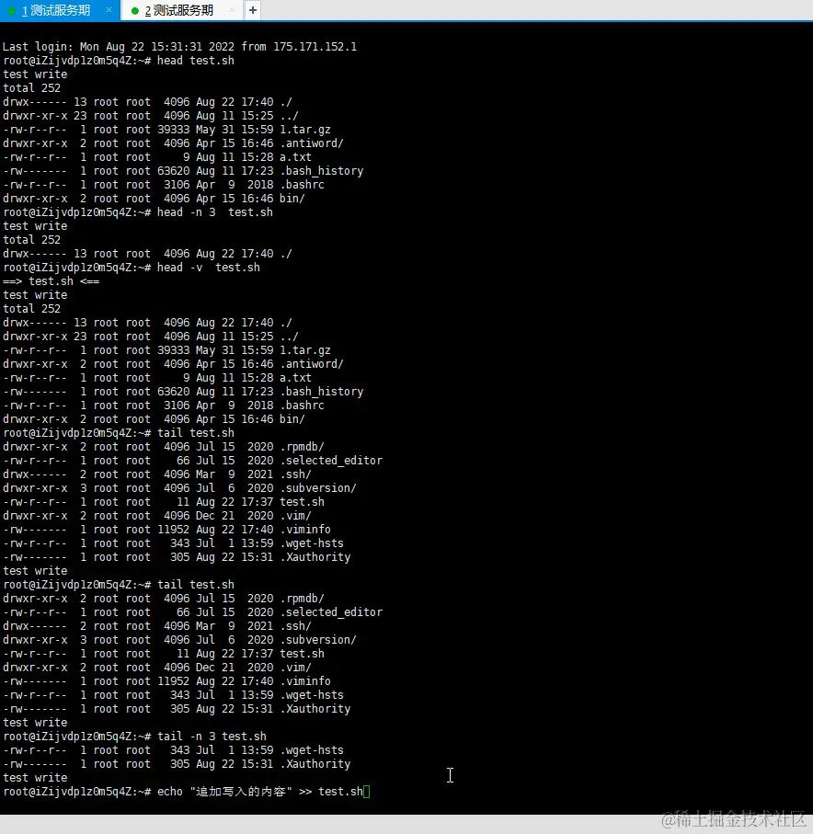Close the second 测试服务期 session tab

232,10
